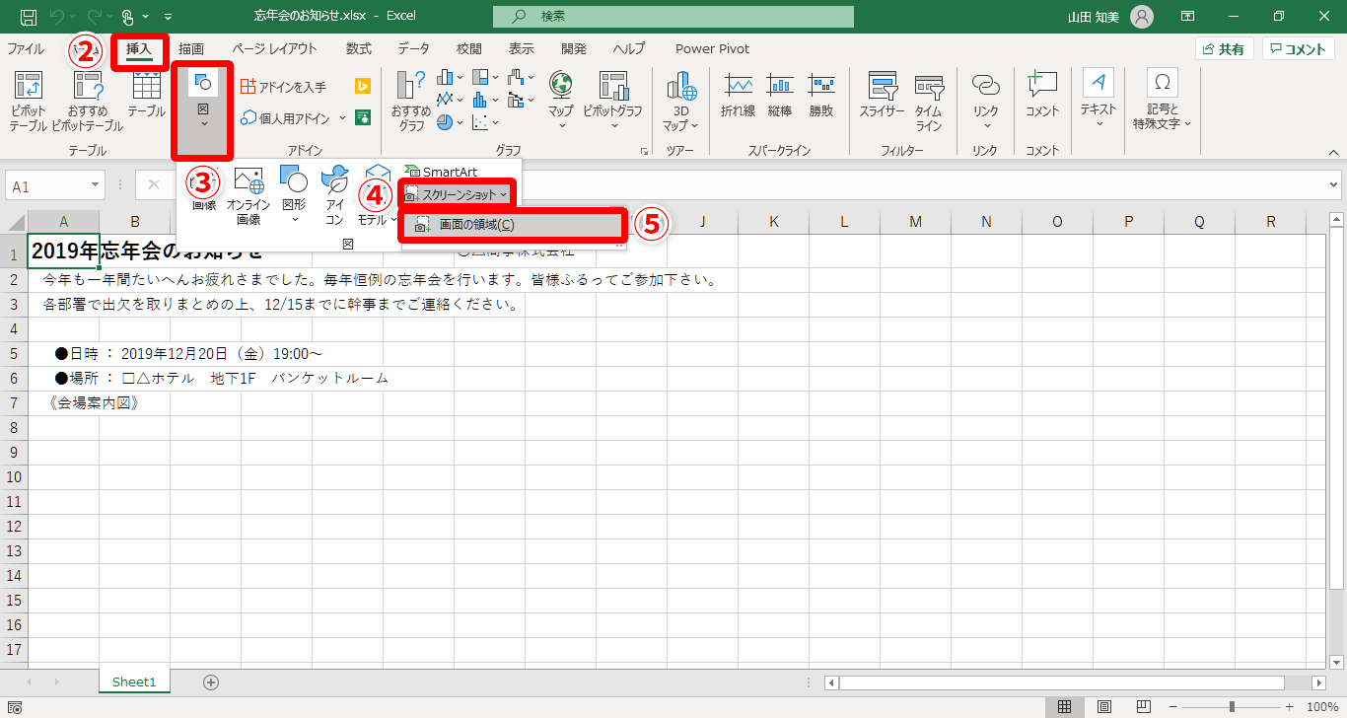
Task: Click into the 検索 search box
Action: [x=673, y=17]
